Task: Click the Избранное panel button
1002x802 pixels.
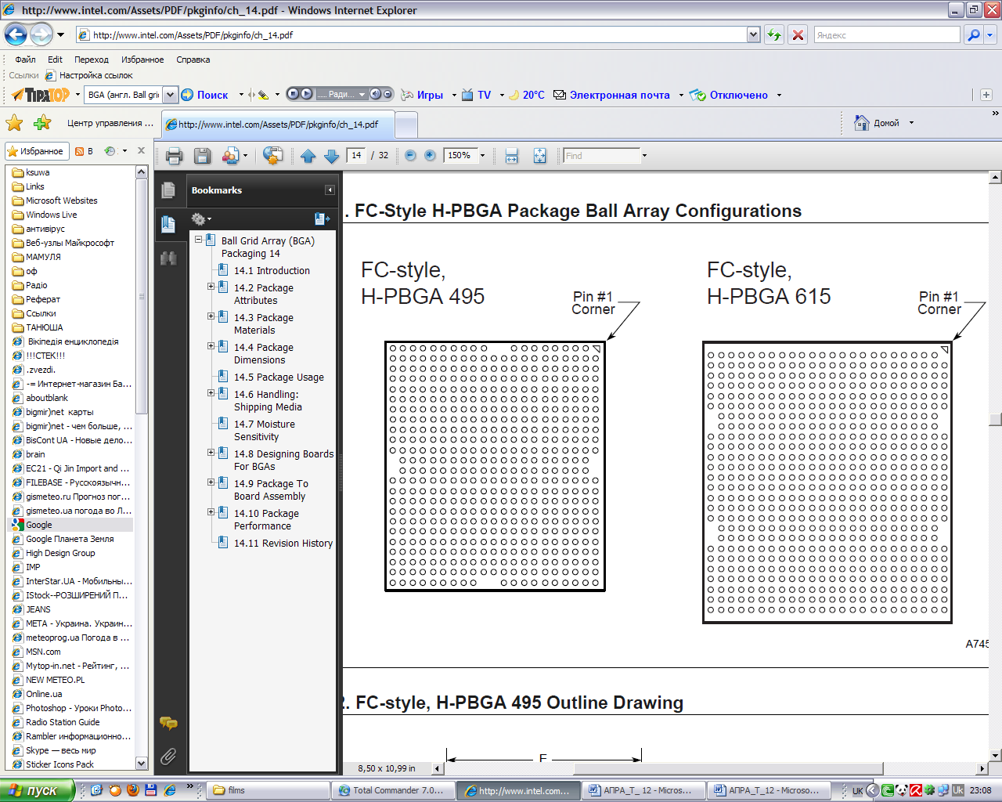Action: pos(36,151)
